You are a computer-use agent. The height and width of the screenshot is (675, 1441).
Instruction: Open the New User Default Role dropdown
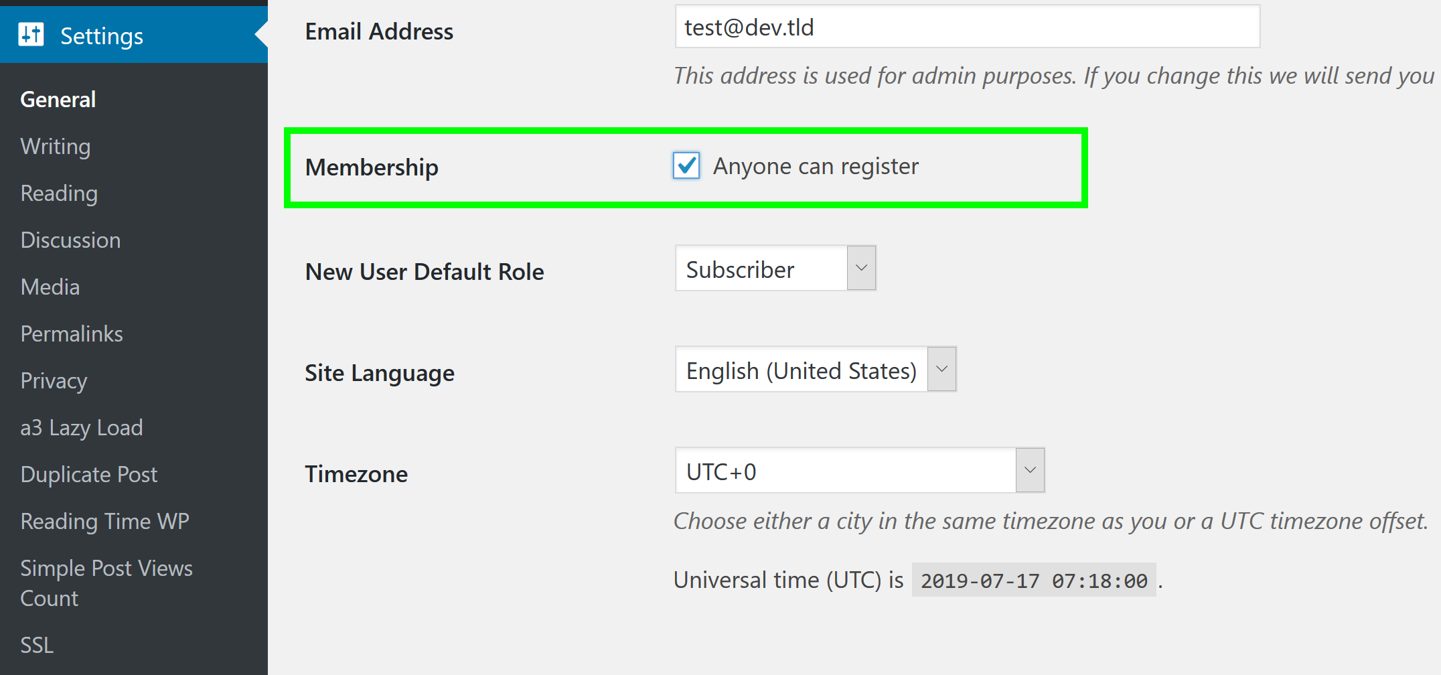click(775, 269)
